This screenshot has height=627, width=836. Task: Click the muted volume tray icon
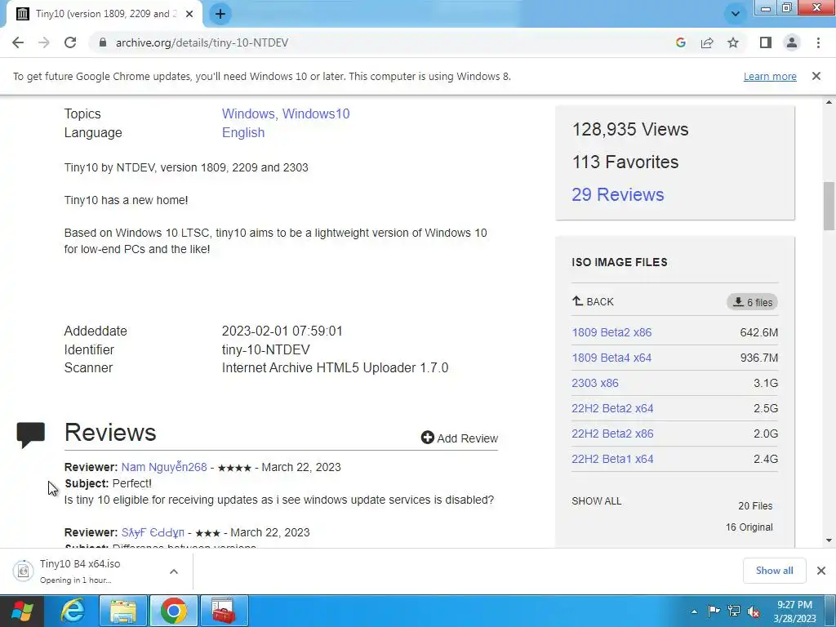754,611
